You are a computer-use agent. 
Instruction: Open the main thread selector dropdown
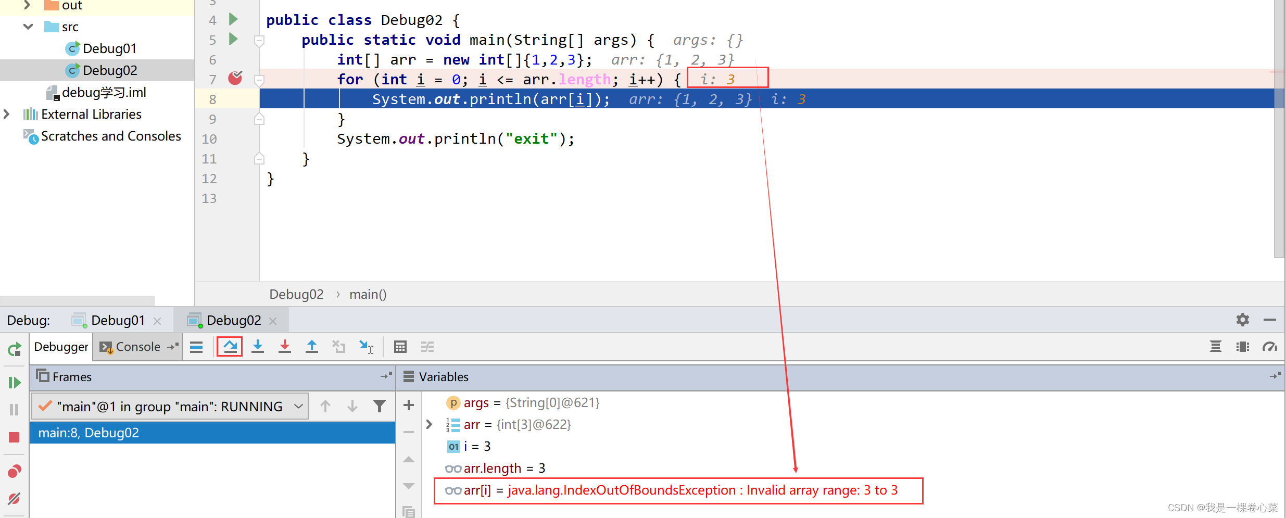pyautogui.click(x=298, y=406)
